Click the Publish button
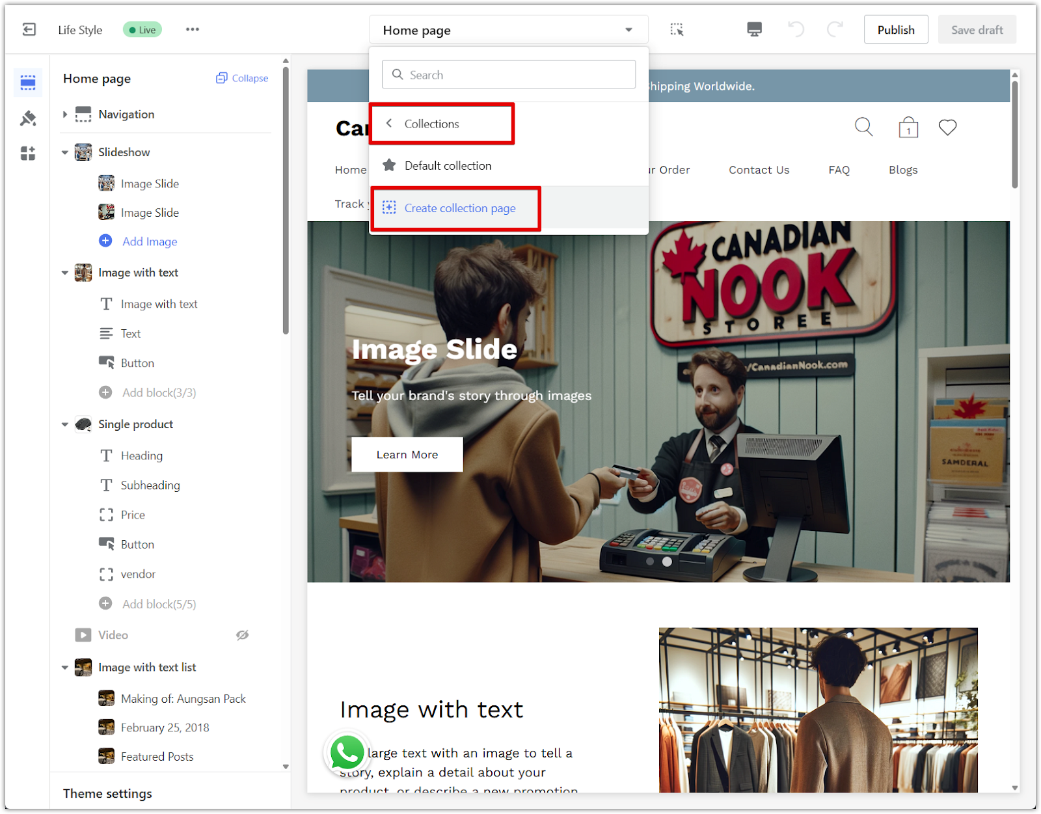The width and height of the screenshot is (1041, 814). tap(896, 30)
